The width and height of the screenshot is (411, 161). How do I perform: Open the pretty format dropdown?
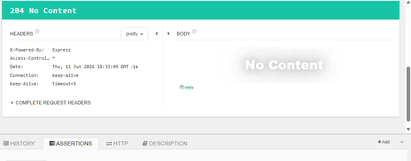click(134, 34)
